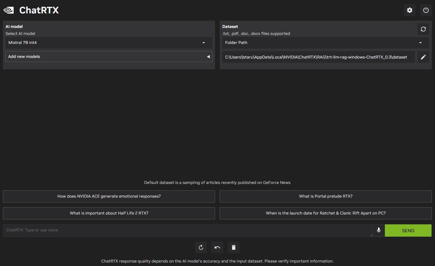Clear chat using the trash can icon
This screenshot has width=435, height=266.
coord(234,247)
